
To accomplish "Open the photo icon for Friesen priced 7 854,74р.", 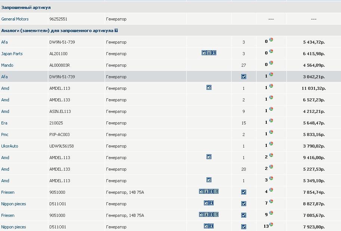I will (201, 191).
